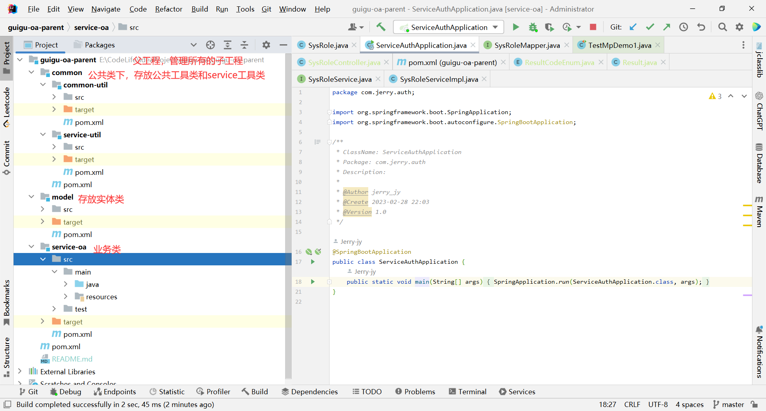Click the Git update project arrow

point(633,27)
